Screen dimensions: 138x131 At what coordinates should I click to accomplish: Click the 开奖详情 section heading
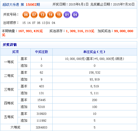coord(10,45)
